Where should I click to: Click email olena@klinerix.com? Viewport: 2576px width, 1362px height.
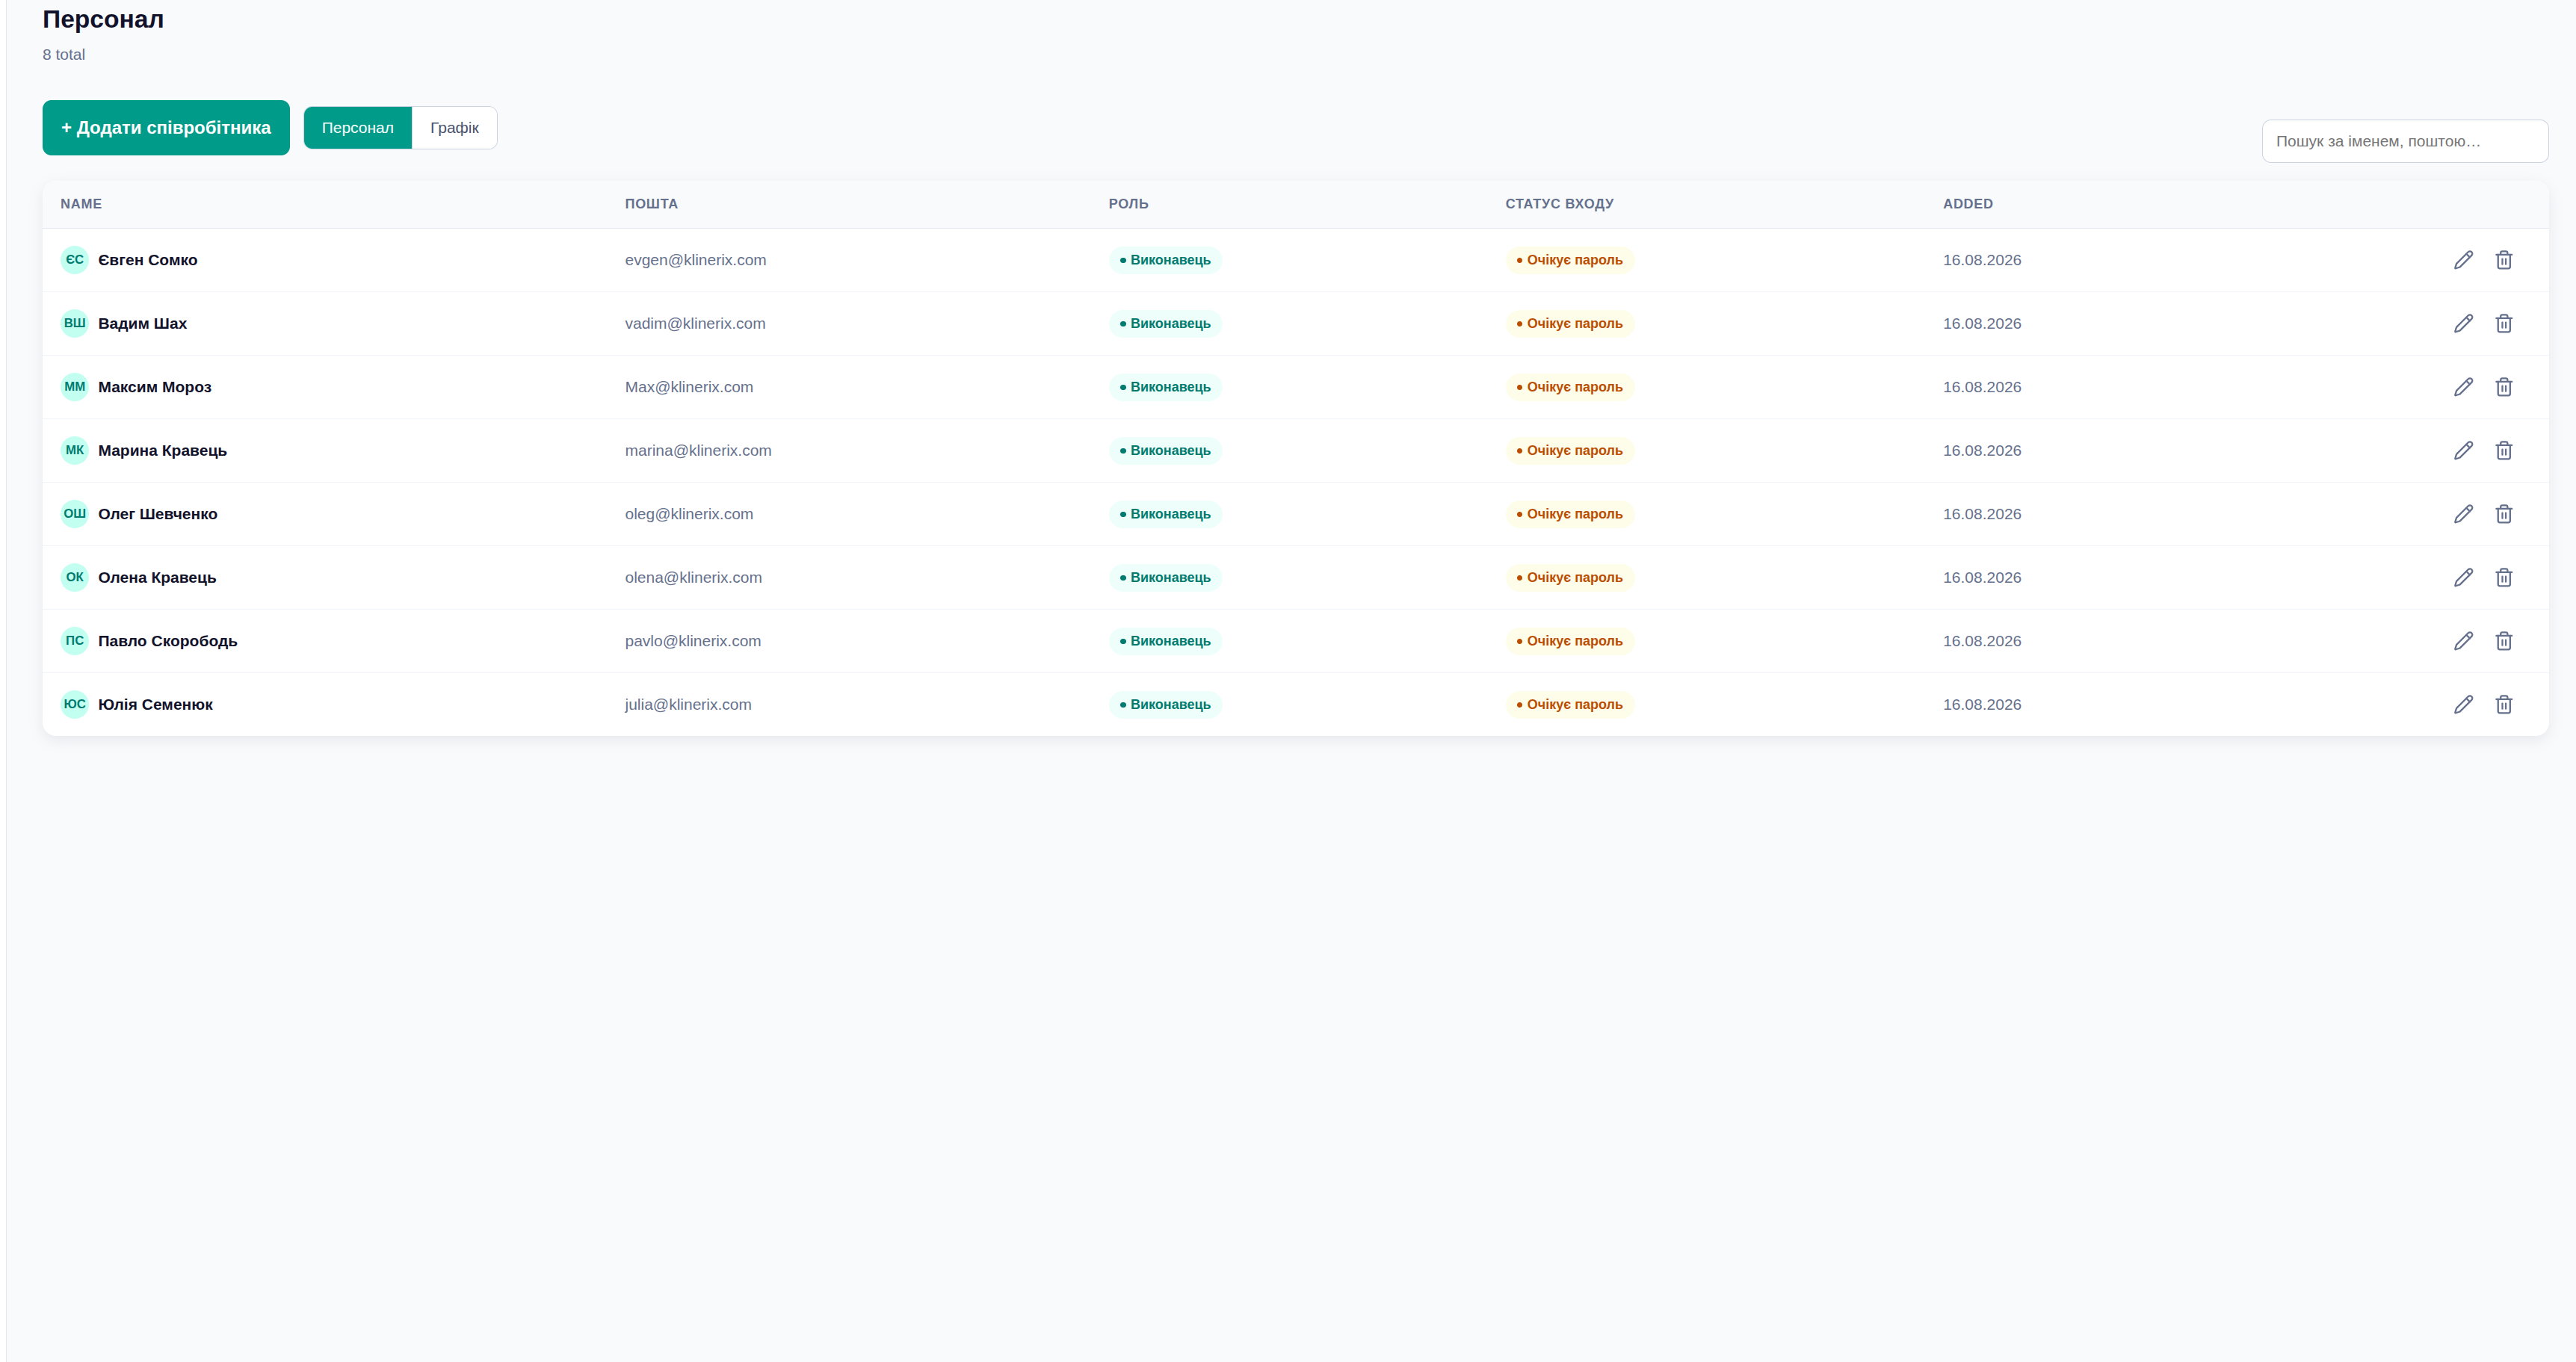(x=693, y=577)
